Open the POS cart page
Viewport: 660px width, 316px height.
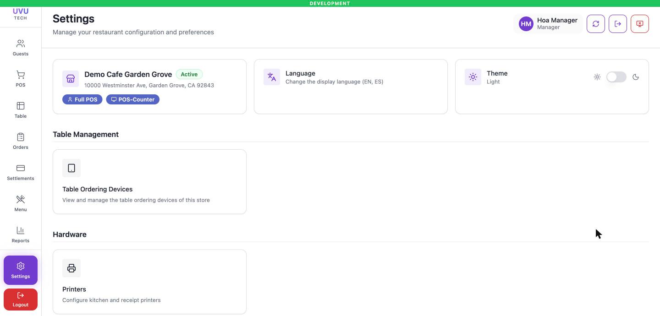tap(21, 79)
